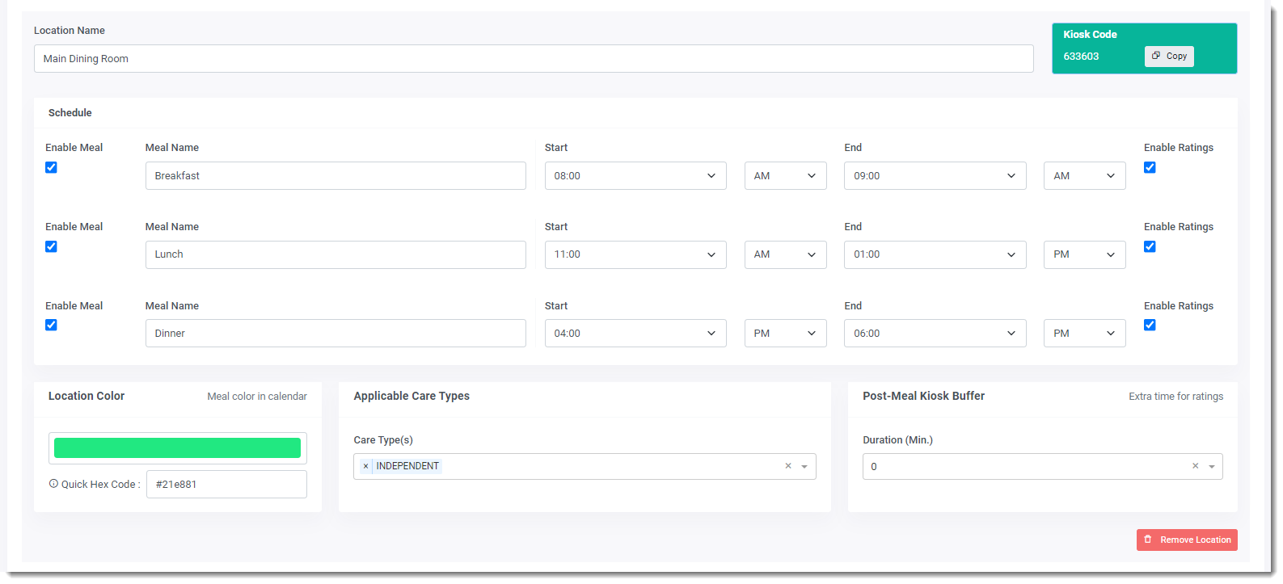Open Breakfast start time dropdown showing 08:00
Viewport: 1283px width, 584px height.
click(635, 175)
